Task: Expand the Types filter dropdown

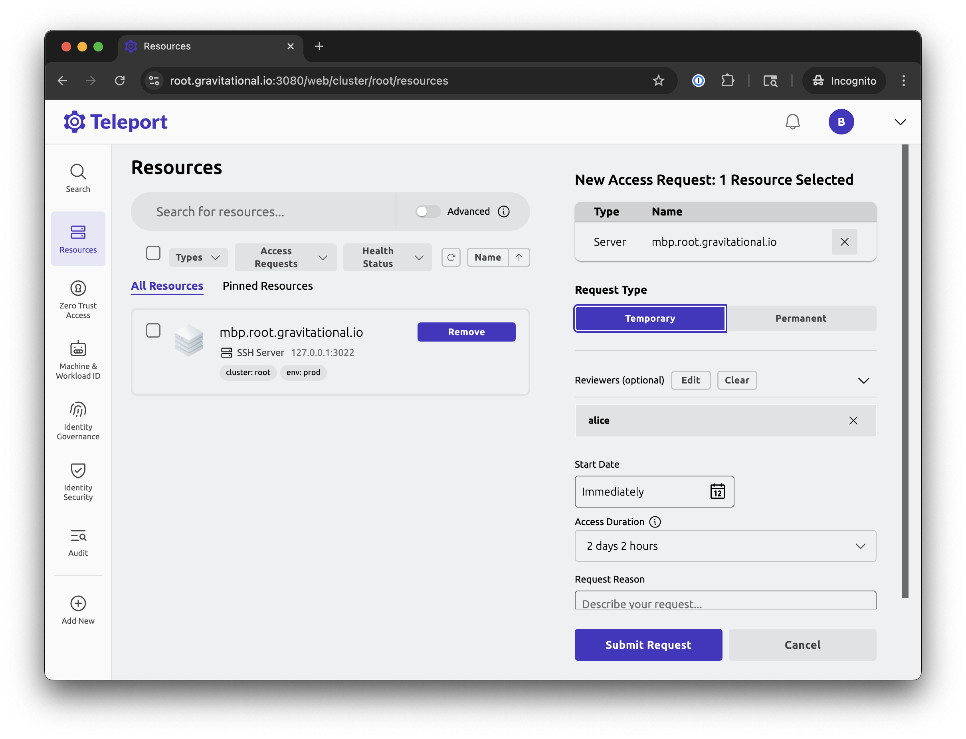Action: tap(198, 257)
